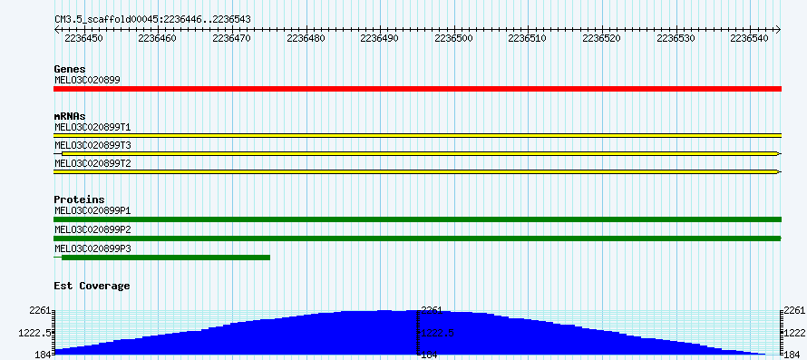Screen dimensions: 807x360
Task: Click ruler position 2236500
Action: click(x=454, y=38)
